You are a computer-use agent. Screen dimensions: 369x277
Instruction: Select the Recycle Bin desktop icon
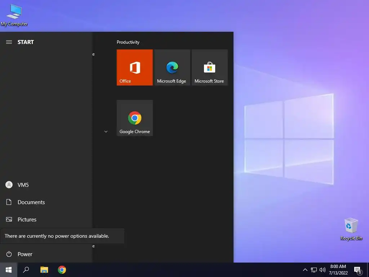[x=351, y=229]
